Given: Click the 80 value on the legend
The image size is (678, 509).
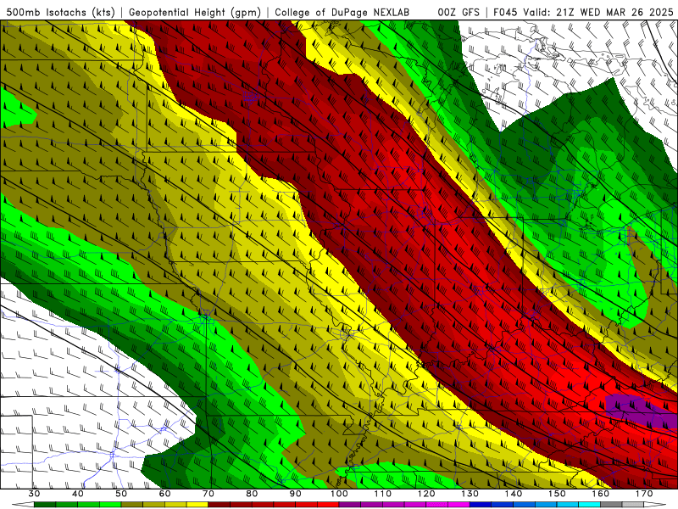Looking at the screenshot, I should coord(252,494).
